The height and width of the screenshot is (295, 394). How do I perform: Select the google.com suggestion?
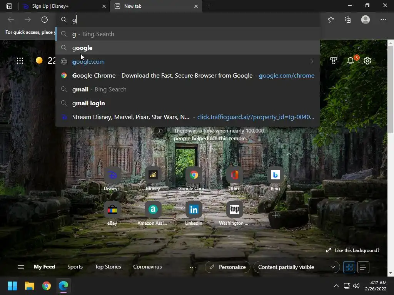point(188,61)
